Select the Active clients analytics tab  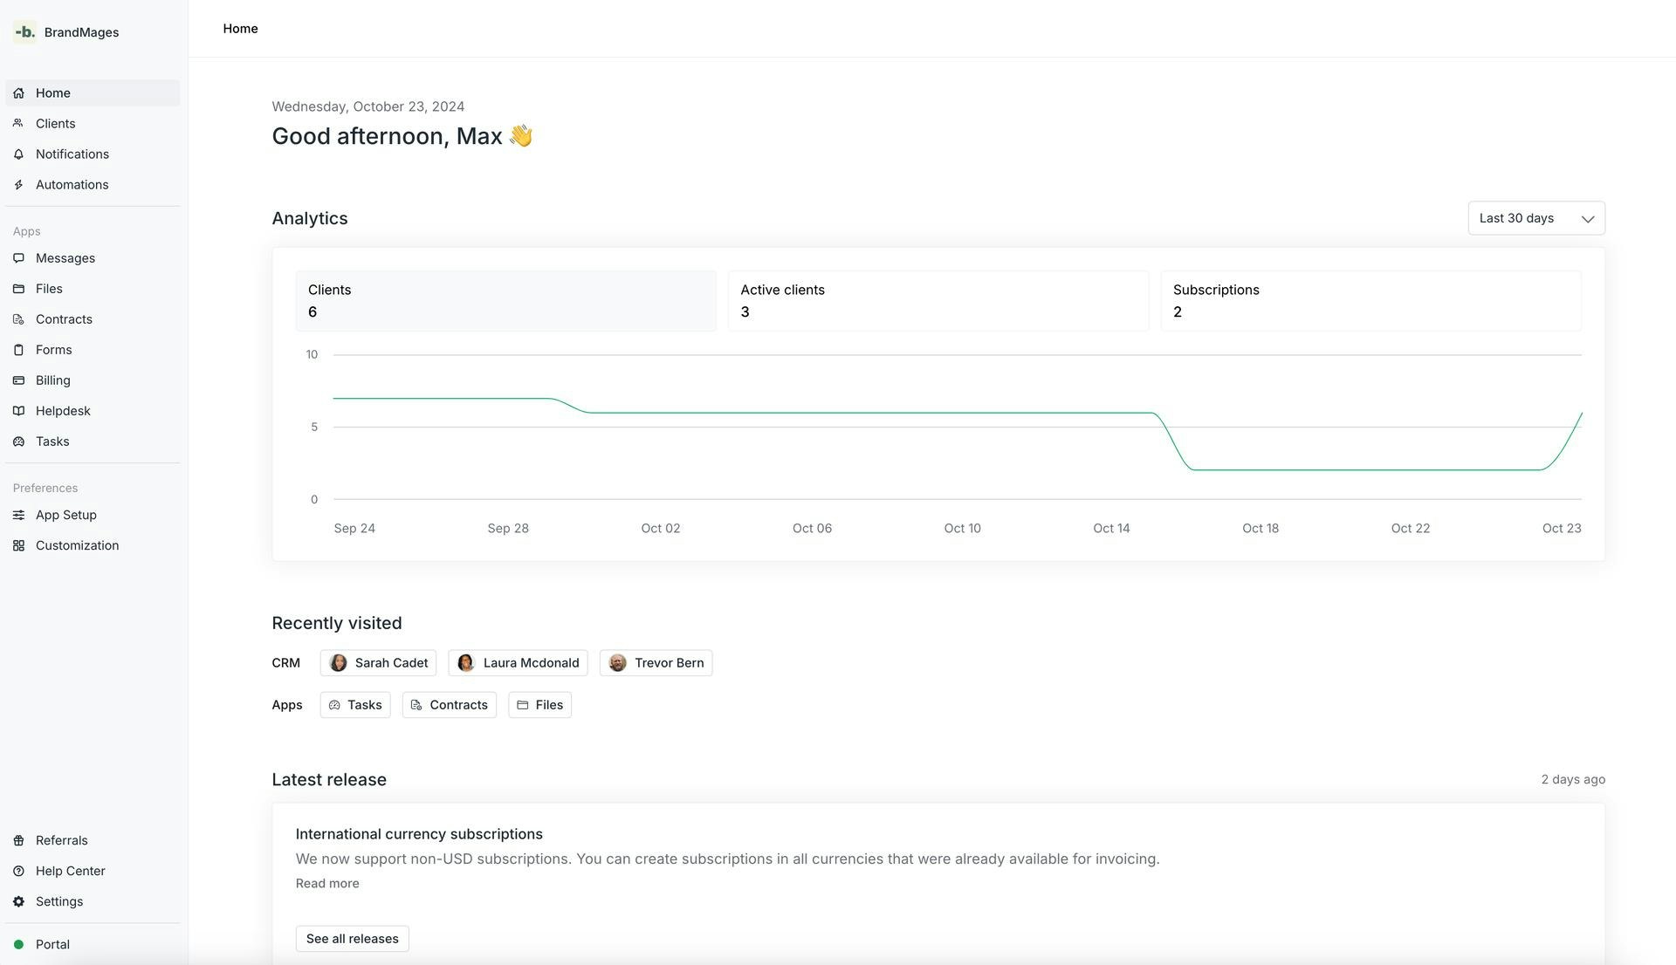point(938,301)
